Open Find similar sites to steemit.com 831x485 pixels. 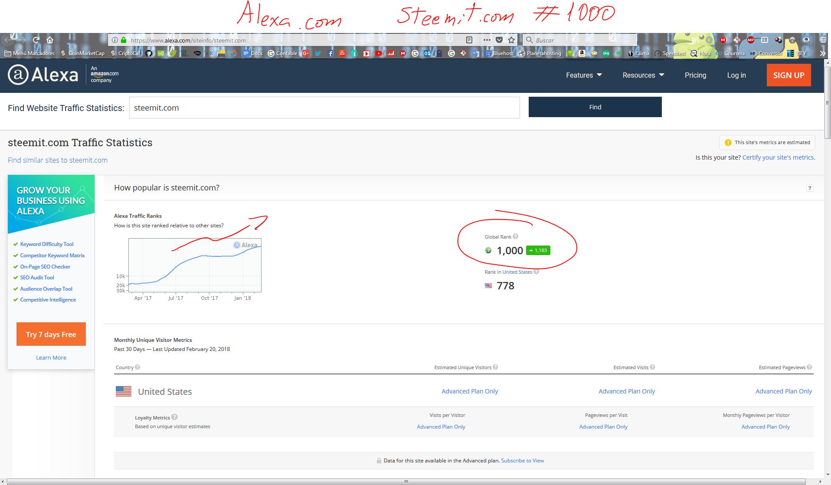click(x=58, y=160)
